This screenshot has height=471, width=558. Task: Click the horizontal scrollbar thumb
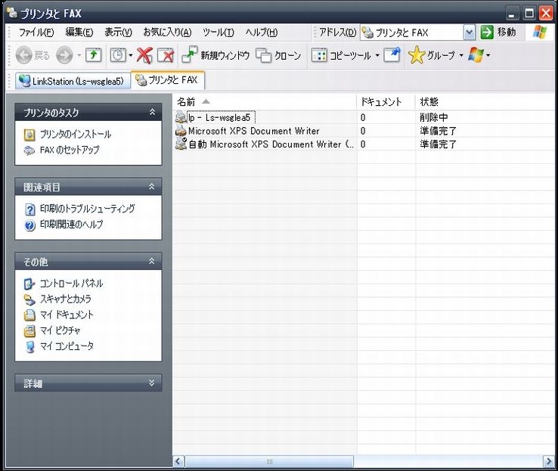click(x=269, y=461)
